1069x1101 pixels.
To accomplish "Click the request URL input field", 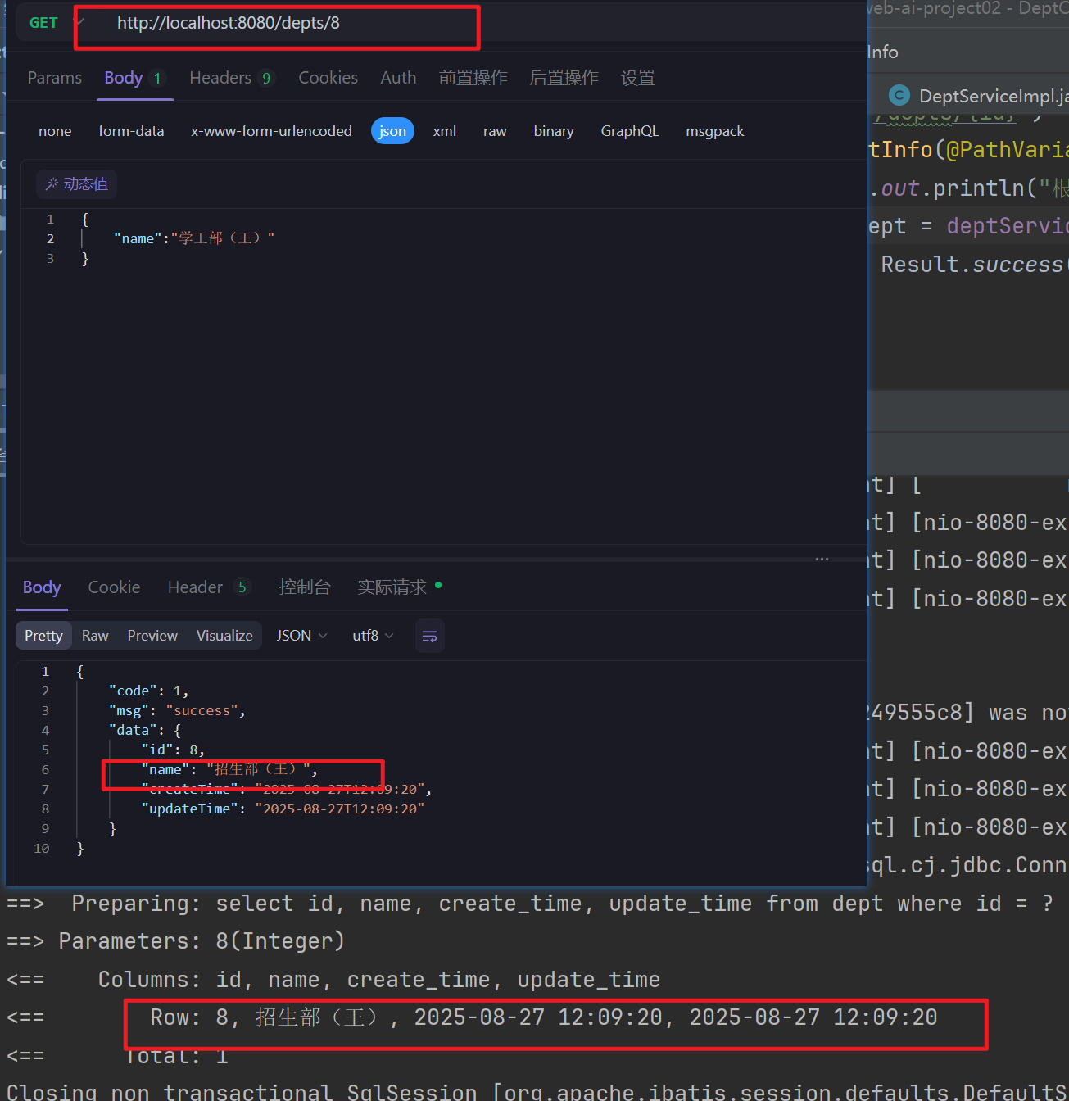I will (279, 24).
